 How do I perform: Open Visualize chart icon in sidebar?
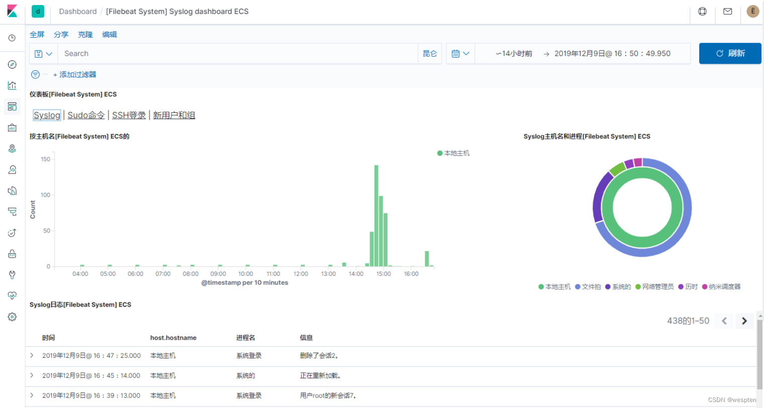[12, 86]
